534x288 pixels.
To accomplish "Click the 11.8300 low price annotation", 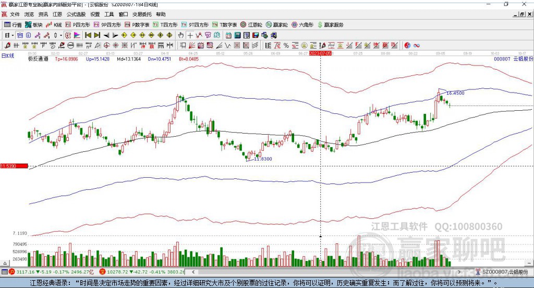I will pos(263,159).
